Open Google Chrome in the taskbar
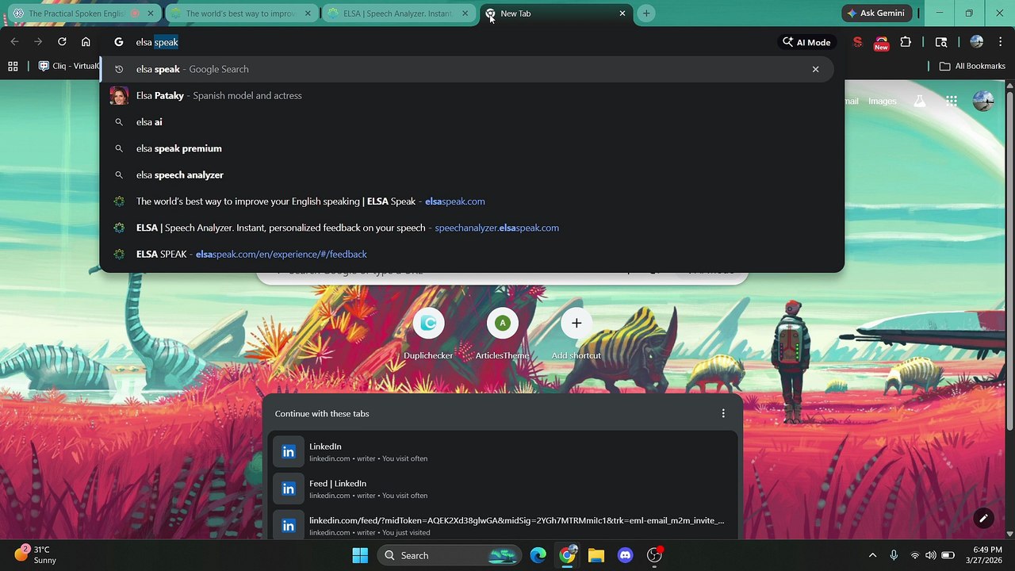1015x571 pixels. point(568,555)
